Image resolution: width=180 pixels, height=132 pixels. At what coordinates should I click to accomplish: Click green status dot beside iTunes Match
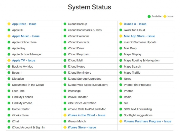click(x=65, y=121)
